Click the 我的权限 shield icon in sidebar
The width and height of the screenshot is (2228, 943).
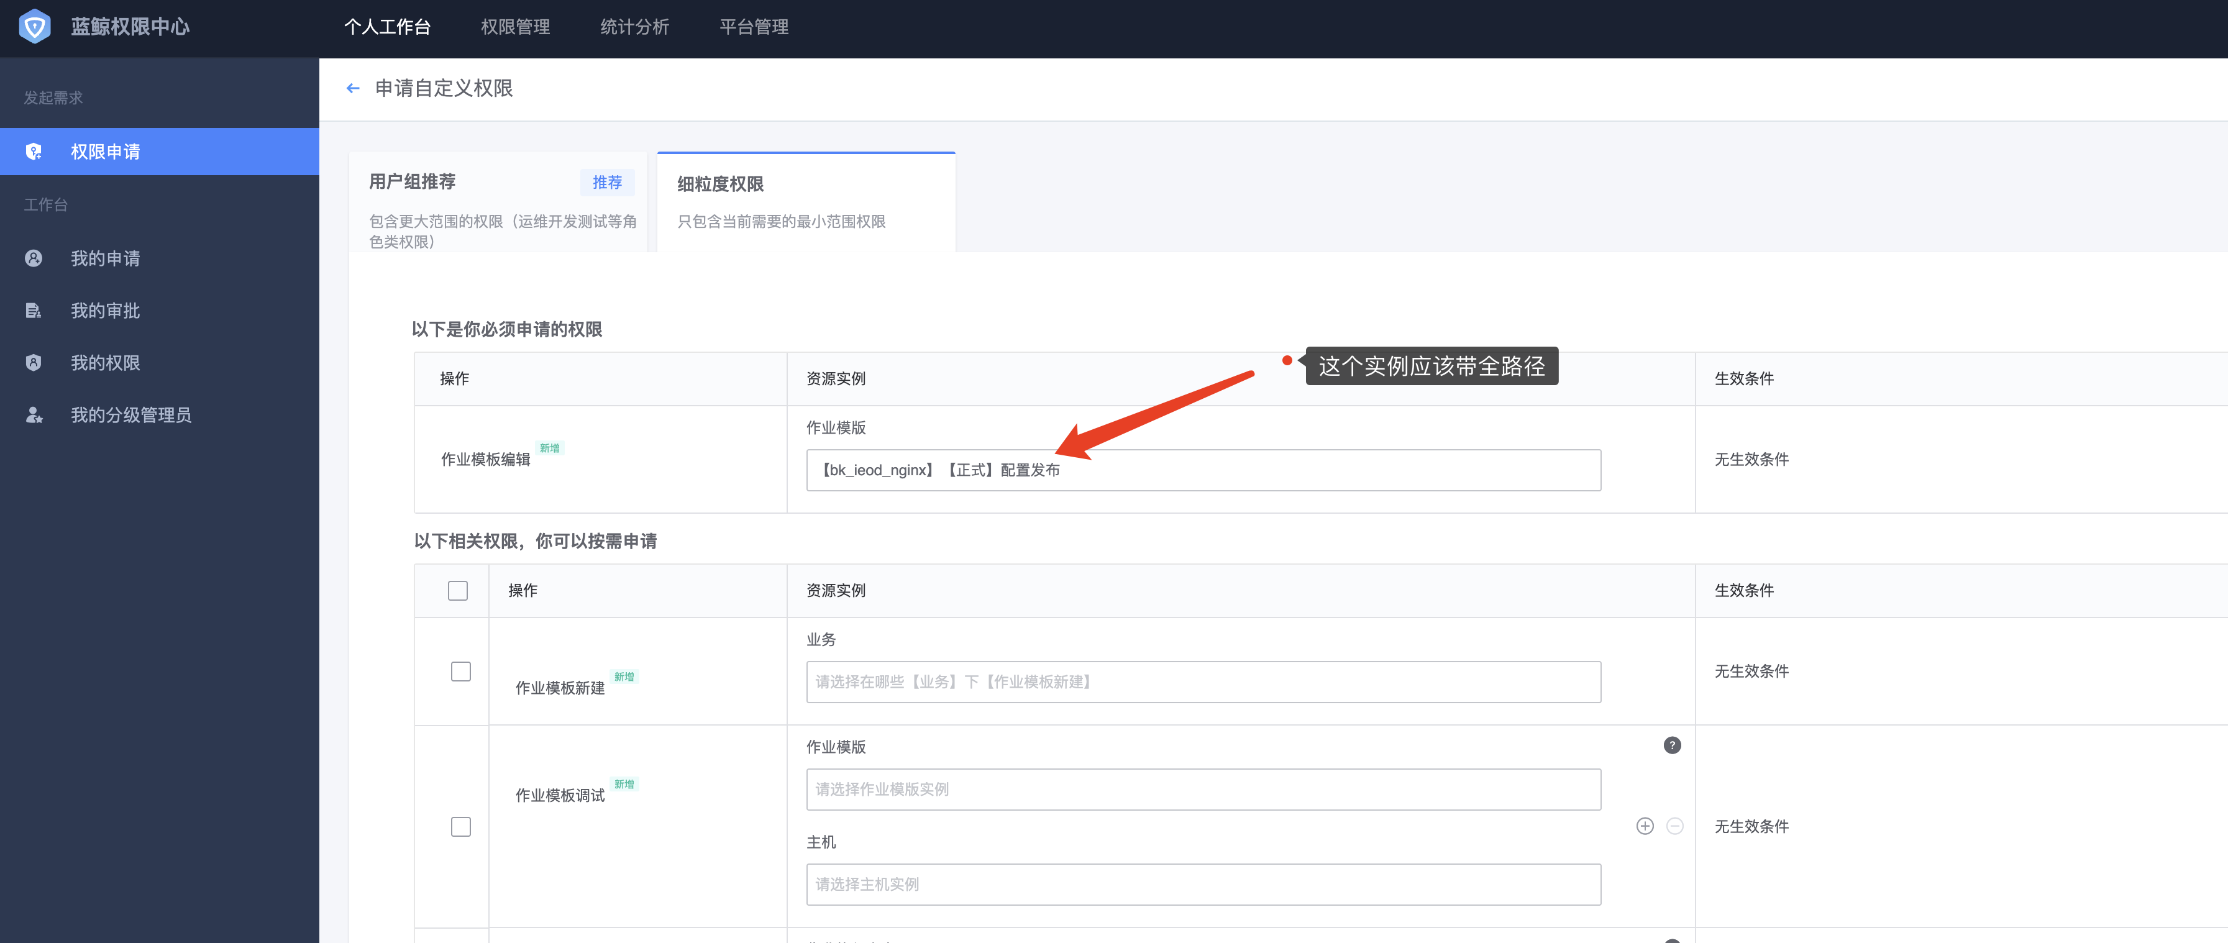tap(34, 363)
